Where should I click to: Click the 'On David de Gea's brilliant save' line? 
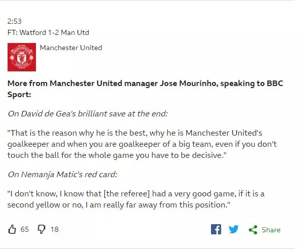pos(88,114)
